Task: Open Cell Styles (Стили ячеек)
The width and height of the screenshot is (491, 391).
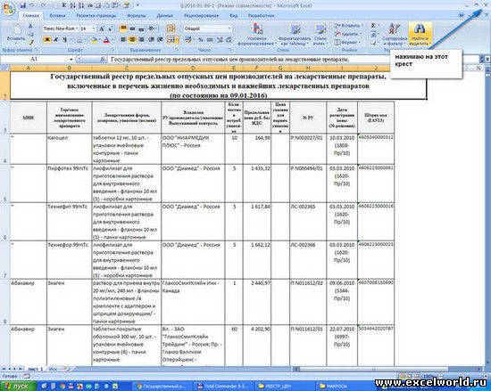Action: point(320,35)
